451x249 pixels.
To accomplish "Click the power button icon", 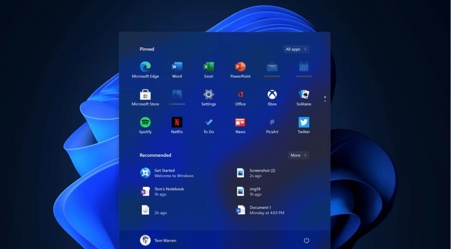I will click(x=307, y=240).
